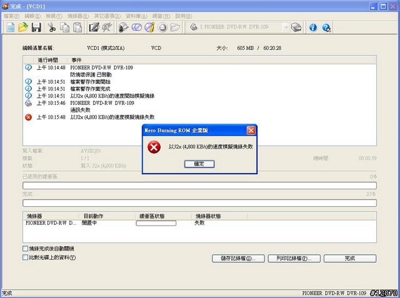Viewport: 400px width, 298px height.
Task: Click the drive icon beside 10:15:46 entry
Action: tap(28, 103)
